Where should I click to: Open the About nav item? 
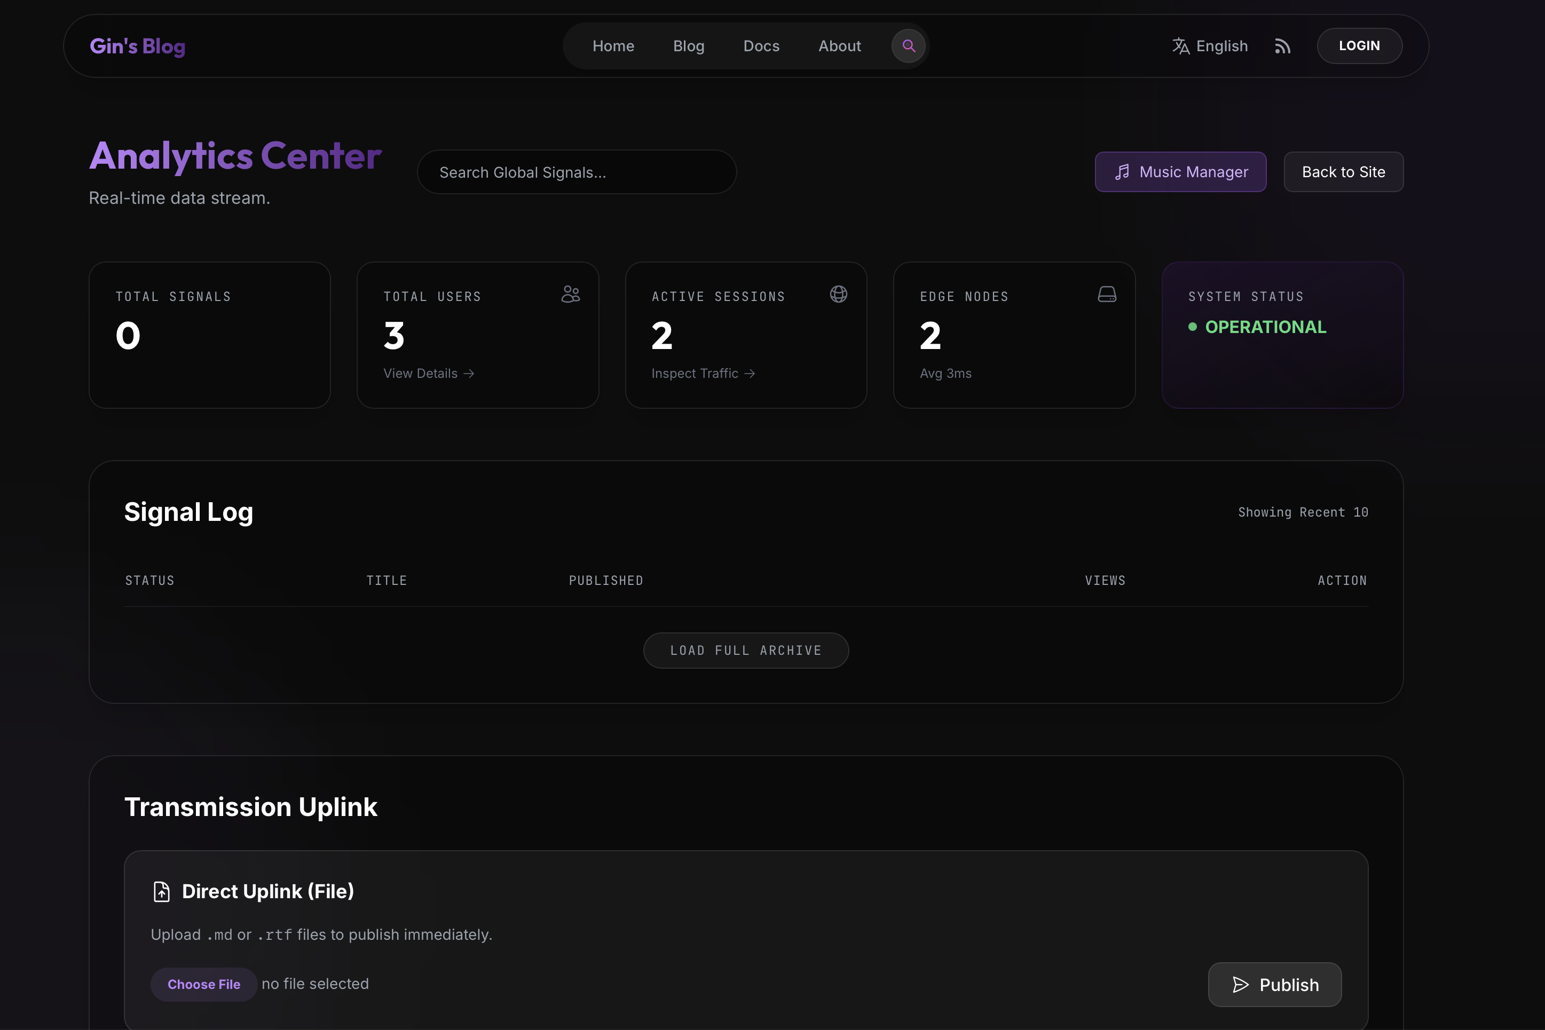coord(839,46)
